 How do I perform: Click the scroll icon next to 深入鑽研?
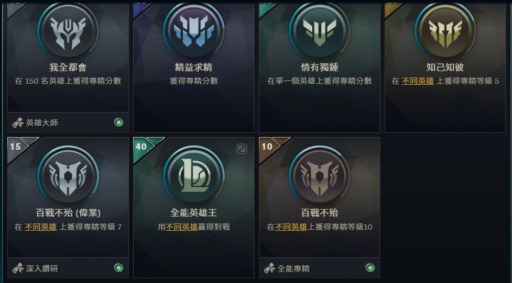tap(18, 268)
